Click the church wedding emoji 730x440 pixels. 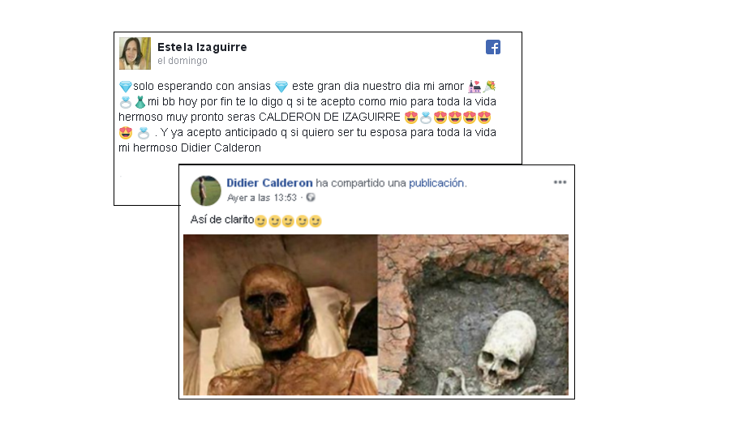pos(474,87)
